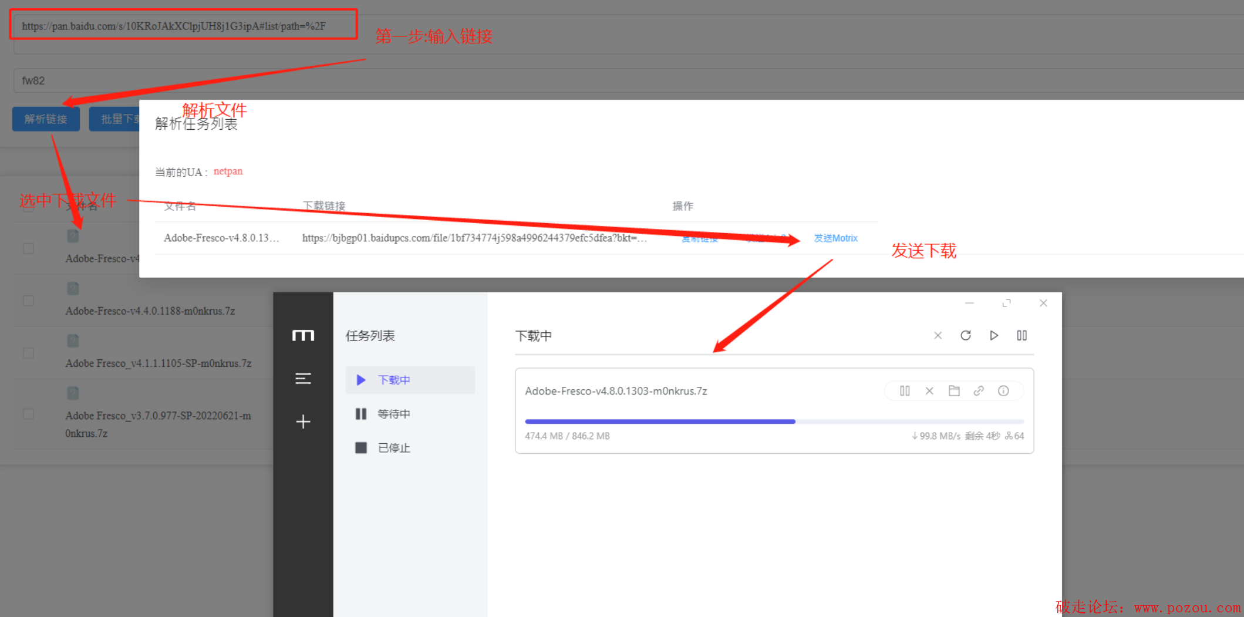The width and height of the screenshot is (1244, 617).
Task: Add a new download task with plus icon
Action: 303,422
